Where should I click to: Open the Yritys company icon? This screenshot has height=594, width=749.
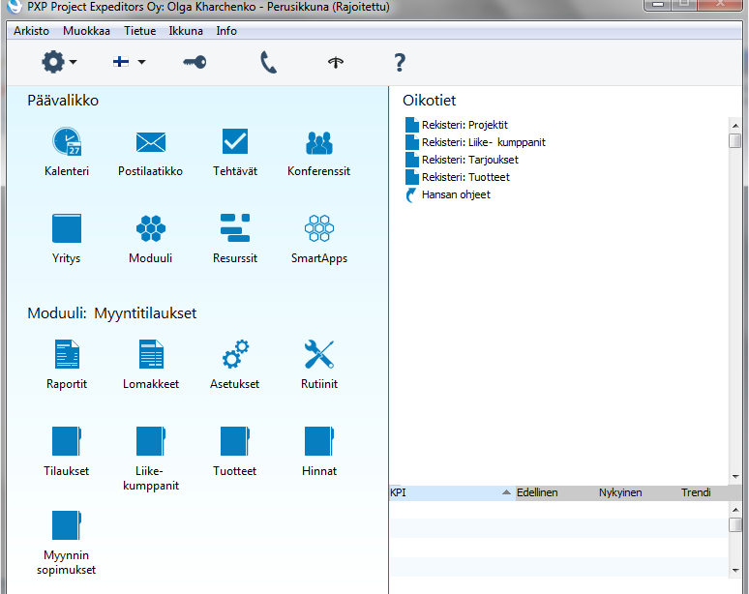(x=67, y=228)
